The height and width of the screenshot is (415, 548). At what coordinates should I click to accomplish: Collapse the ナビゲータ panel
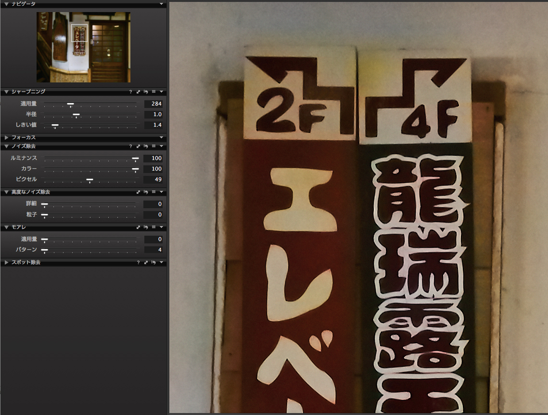click(6, 4)
